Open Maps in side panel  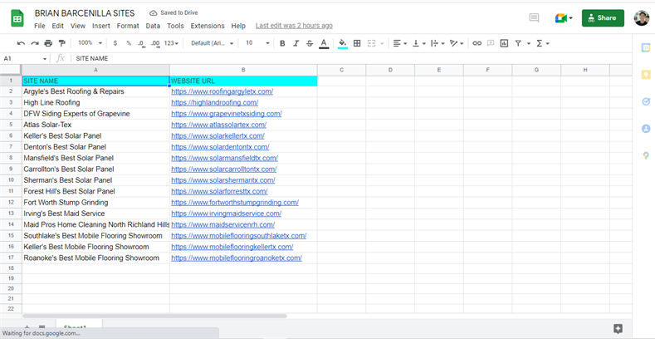pyautogui.click(x=646, y=156)
